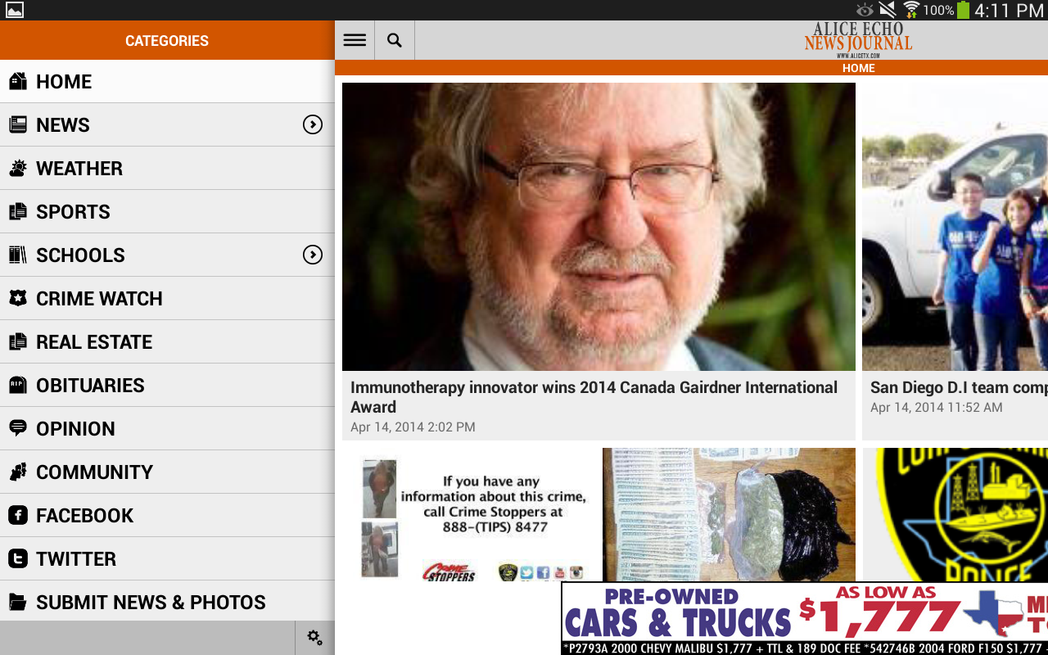Viewport: 1048px width, 655px height.
Task: Open the yellow police badge image
Action: (955, 515)
